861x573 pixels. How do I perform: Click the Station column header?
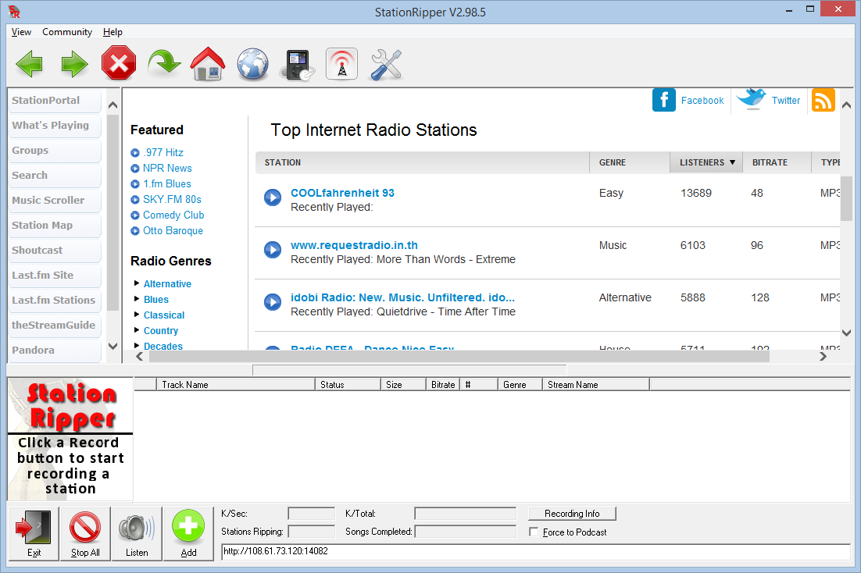[422, 162]
